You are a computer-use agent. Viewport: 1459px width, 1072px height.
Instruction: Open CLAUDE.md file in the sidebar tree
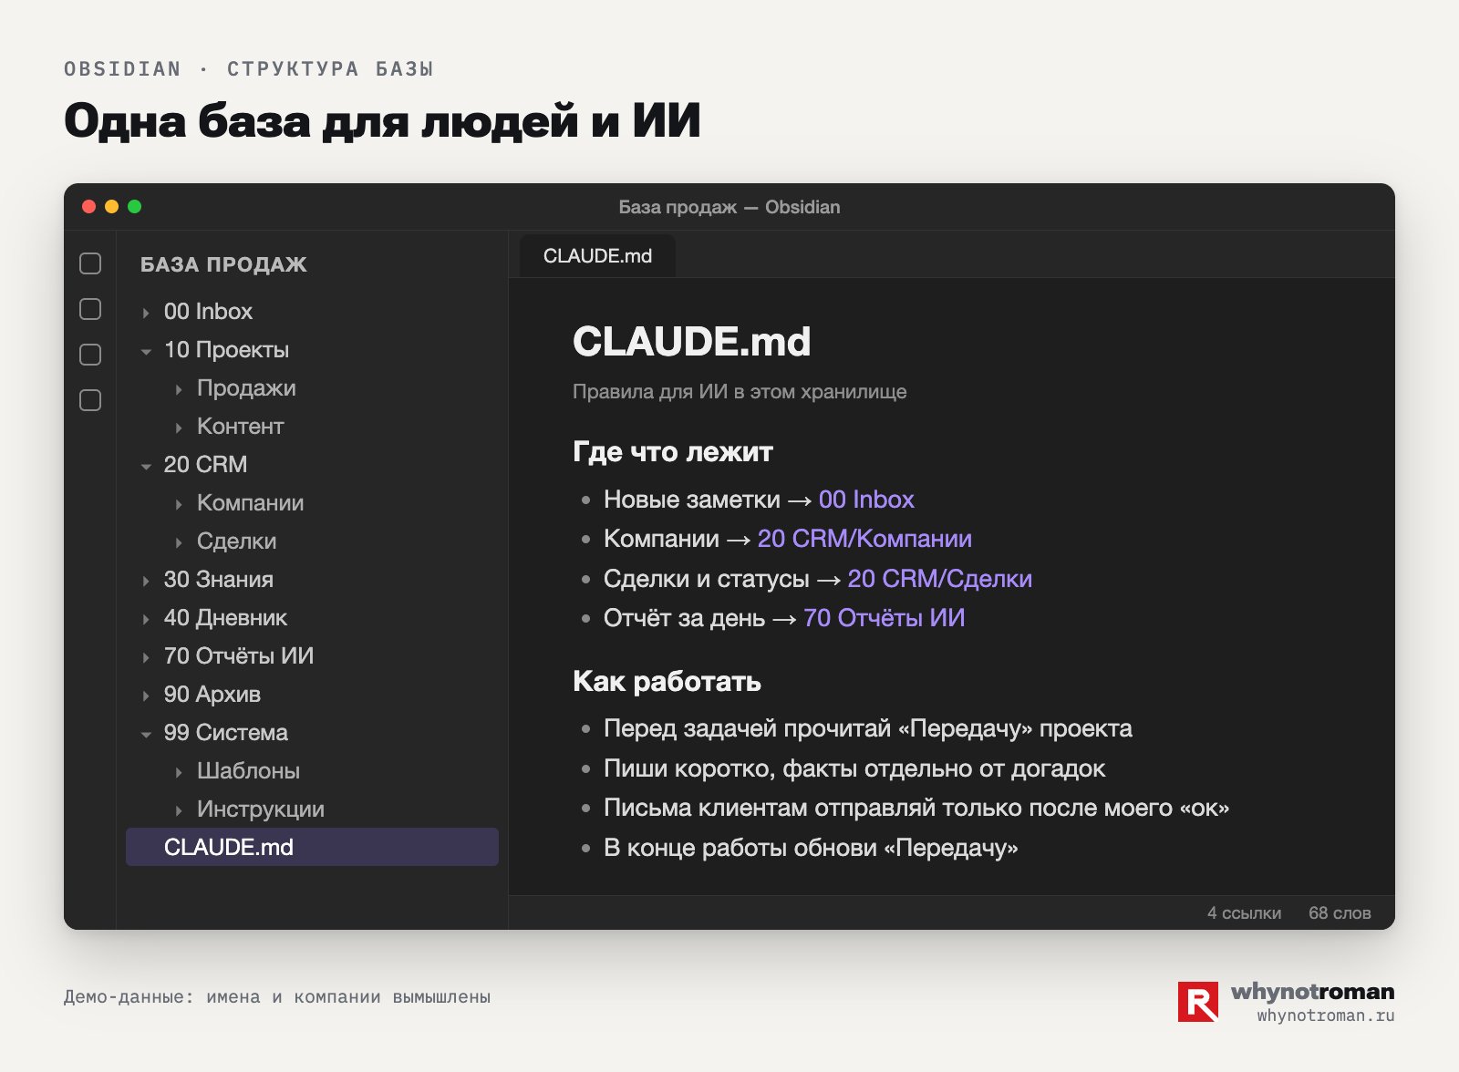pos(312,847)
